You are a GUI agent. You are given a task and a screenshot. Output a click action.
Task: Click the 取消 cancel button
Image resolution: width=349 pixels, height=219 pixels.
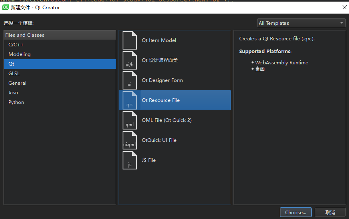330,213
